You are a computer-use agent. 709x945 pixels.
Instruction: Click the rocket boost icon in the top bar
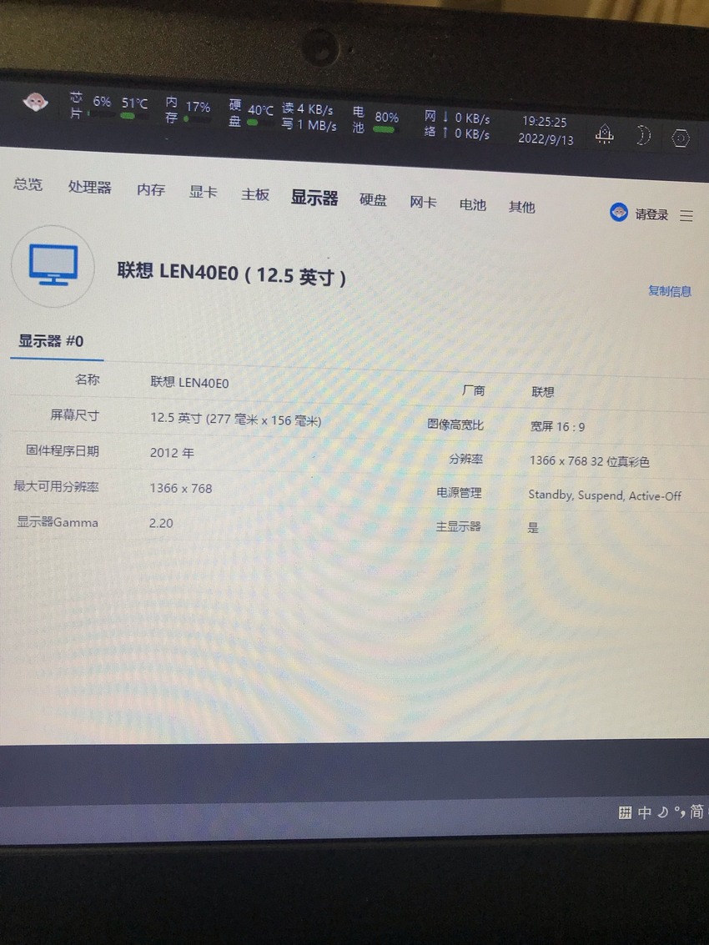[x=604, y=133]
